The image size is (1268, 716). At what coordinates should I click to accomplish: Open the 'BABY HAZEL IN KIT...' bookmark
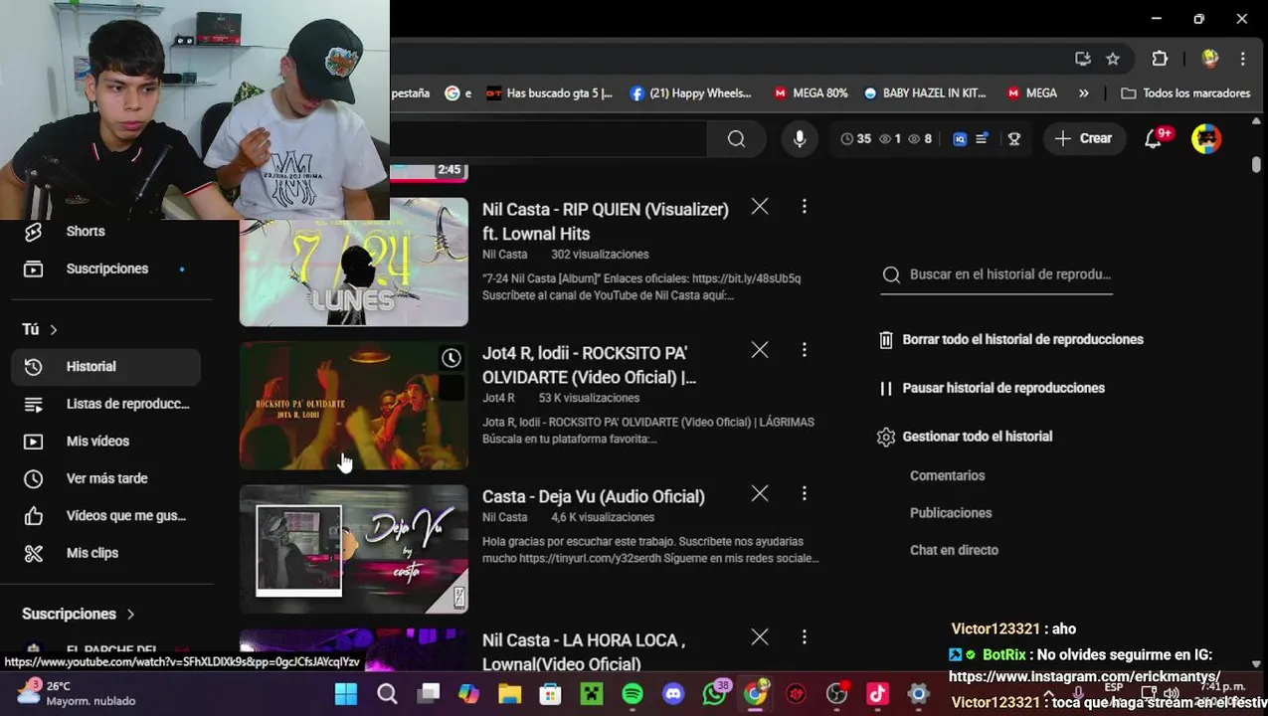pos(925,92)
